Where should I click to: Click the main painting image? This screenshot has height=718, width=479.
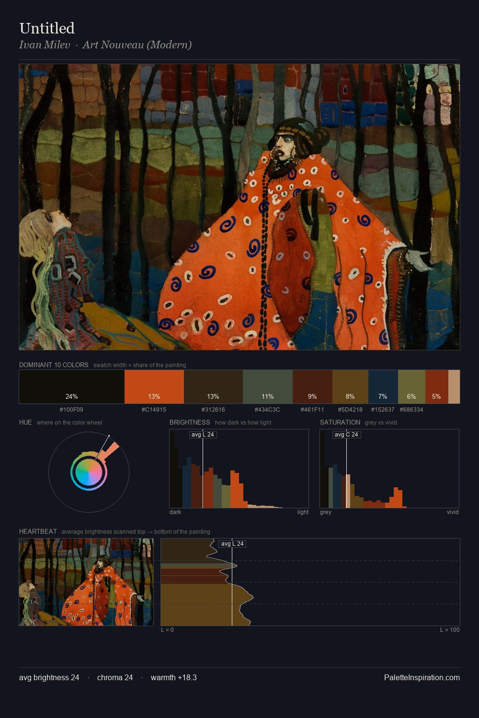coord(239,207)
